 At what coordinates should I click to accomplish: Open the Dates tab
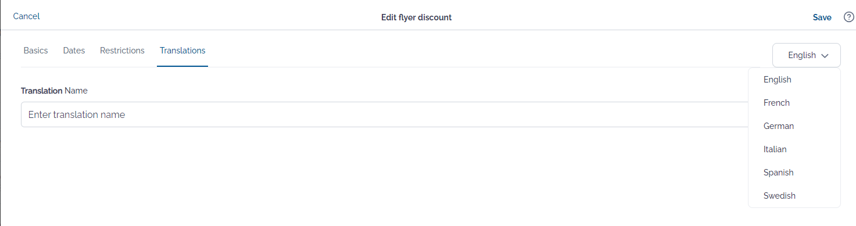(x=74, y=51)
